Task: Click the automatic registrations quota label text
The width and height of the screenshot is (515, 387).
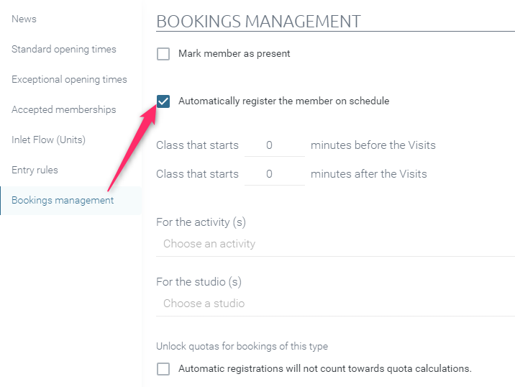Action: pos(325,368)
